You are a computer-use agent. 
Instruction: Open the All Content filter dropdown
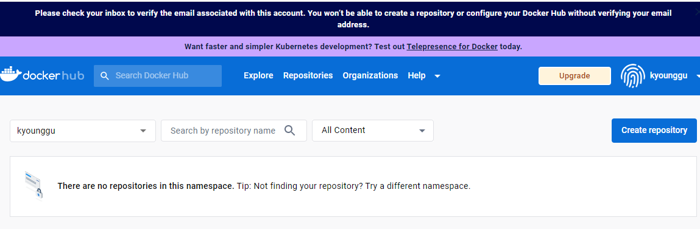pyautogui.click(x=373, y=131)
